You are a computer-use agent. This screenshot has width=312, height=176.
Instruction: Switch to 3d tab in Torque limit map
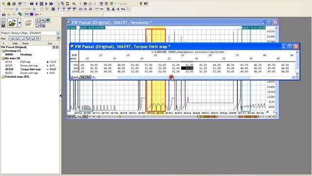coord(88,77)
